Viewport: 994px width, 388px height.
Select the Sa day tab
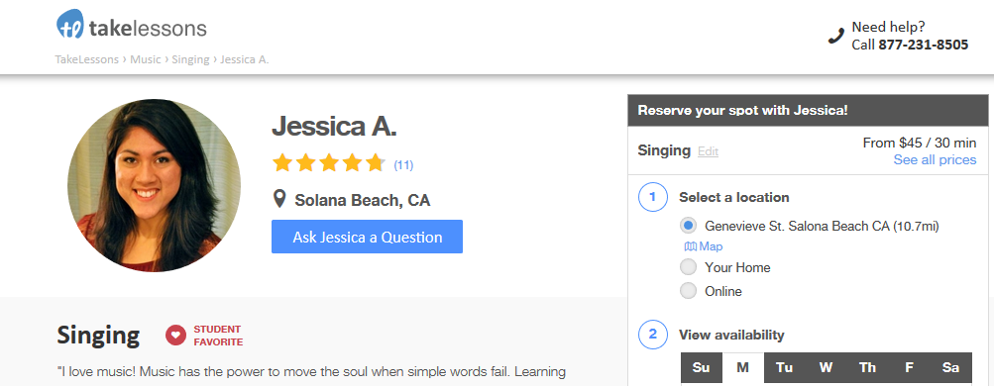point(951,368)
